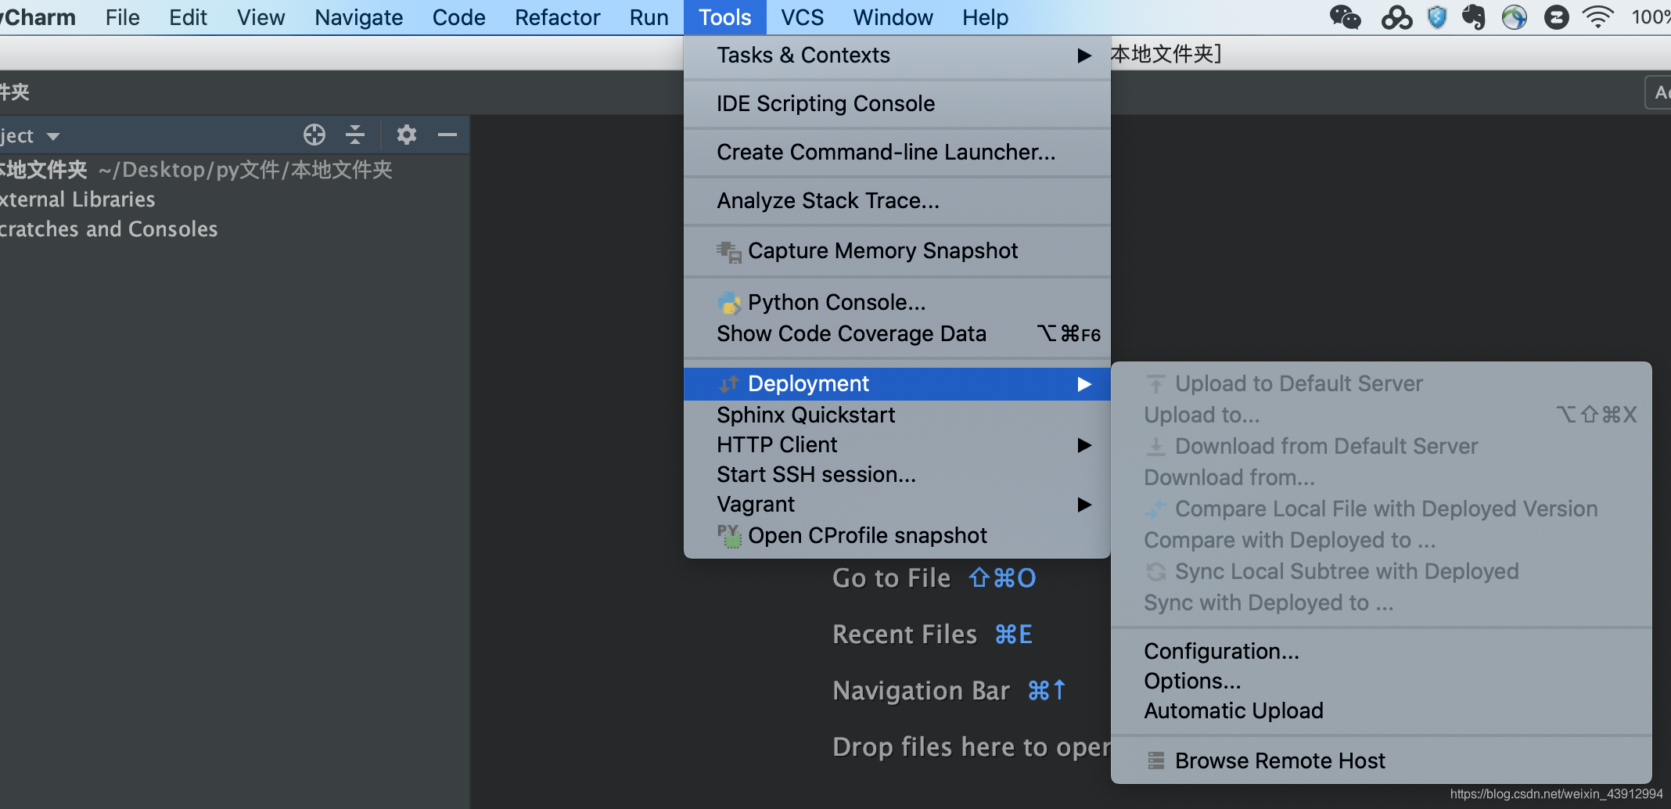Viewport: 1671px width, 809px height.
Task: Expand HTTP Client submenu arrow
Action: coord(1084,445)
